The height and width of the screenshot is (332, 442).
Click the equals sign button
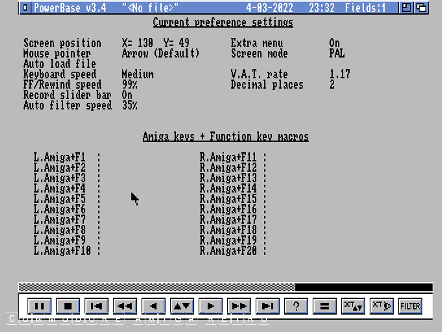tap(325, 306)
